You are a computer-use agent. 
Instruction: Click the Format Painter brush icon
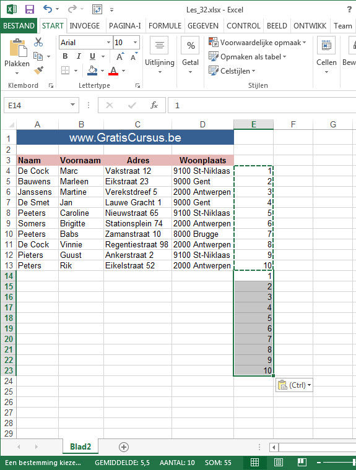point(38,70)
